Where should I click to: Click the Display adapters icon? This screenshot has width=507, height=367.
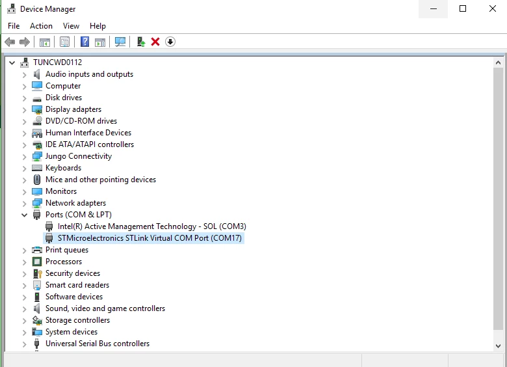[37, 109]
